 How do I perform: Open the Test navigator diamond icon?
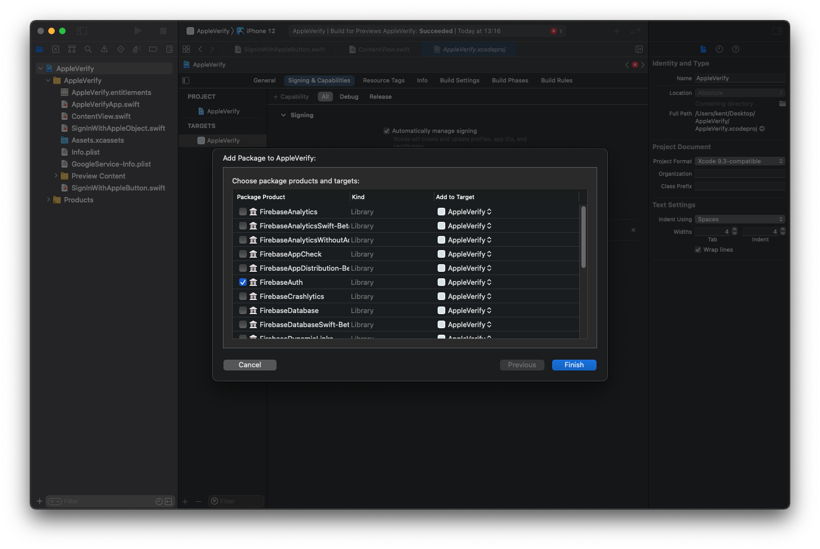pos(120,49)
